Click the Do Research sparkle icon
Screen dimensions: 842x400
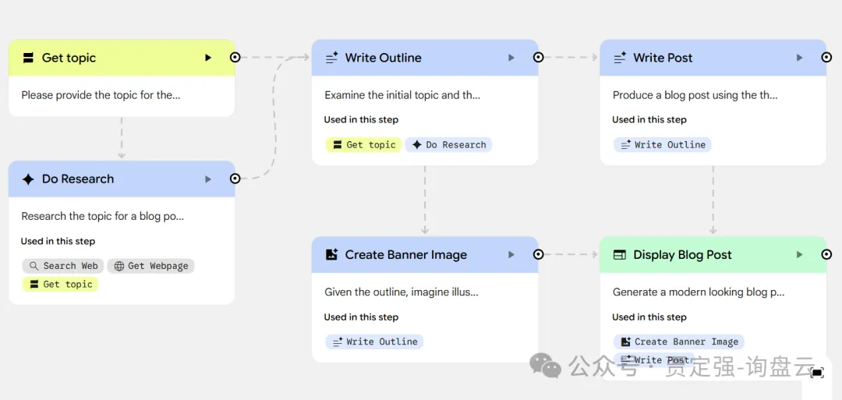[x=28, y=179]
